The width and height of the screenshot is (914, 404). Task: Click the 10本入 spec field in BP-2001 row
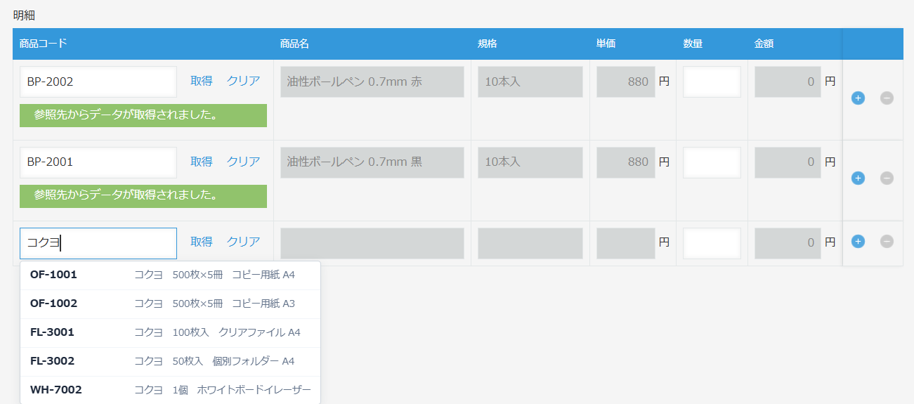[x=530, y=162]
